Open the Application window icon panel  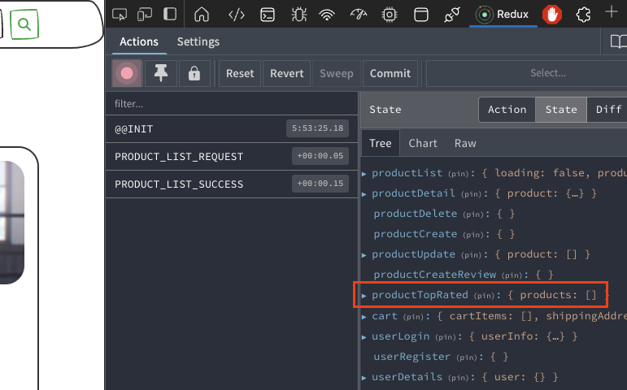point(420,15)
